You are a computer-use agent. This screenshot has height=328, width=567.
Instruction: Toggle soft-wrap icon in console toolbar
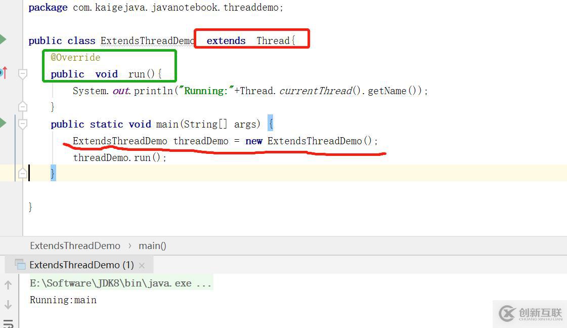(8, 323)
